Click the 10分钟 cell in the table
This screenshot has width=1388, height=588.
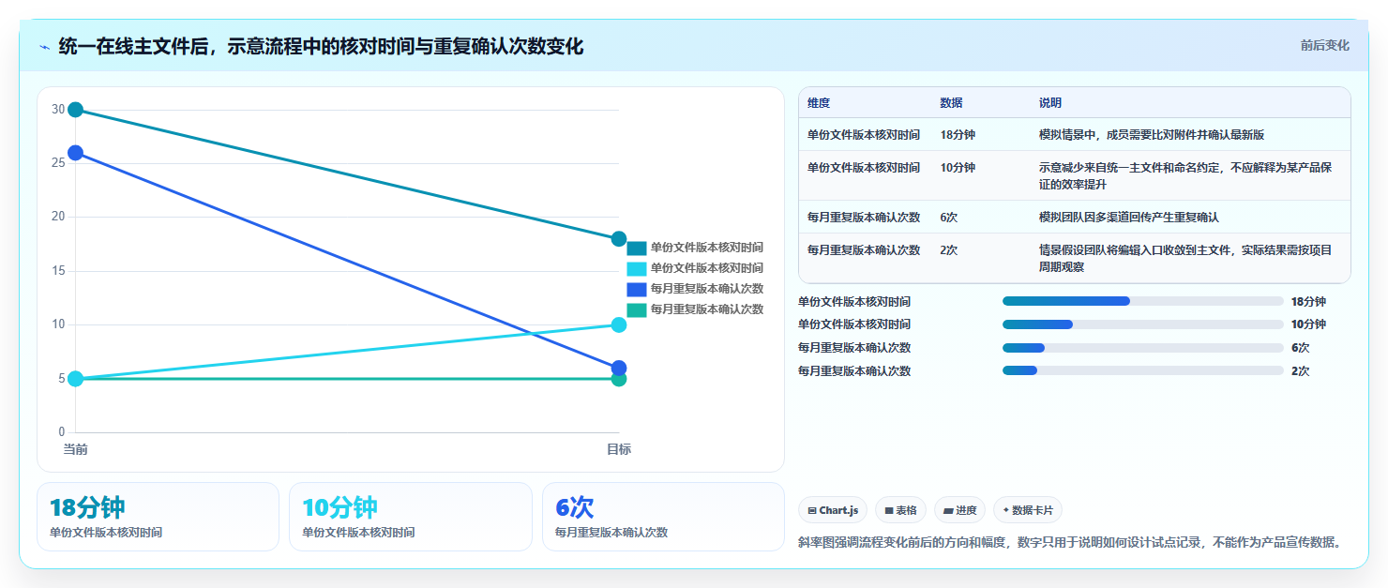click(x=958, y=168)
